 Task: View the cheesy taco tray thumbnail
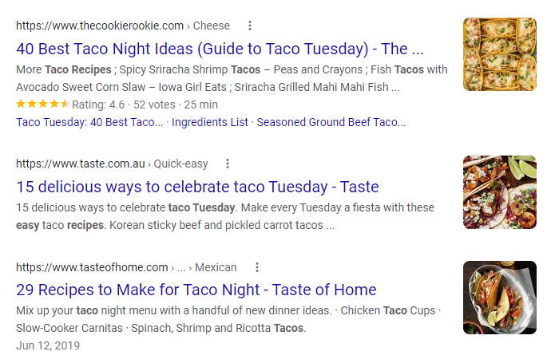point(499,54)
